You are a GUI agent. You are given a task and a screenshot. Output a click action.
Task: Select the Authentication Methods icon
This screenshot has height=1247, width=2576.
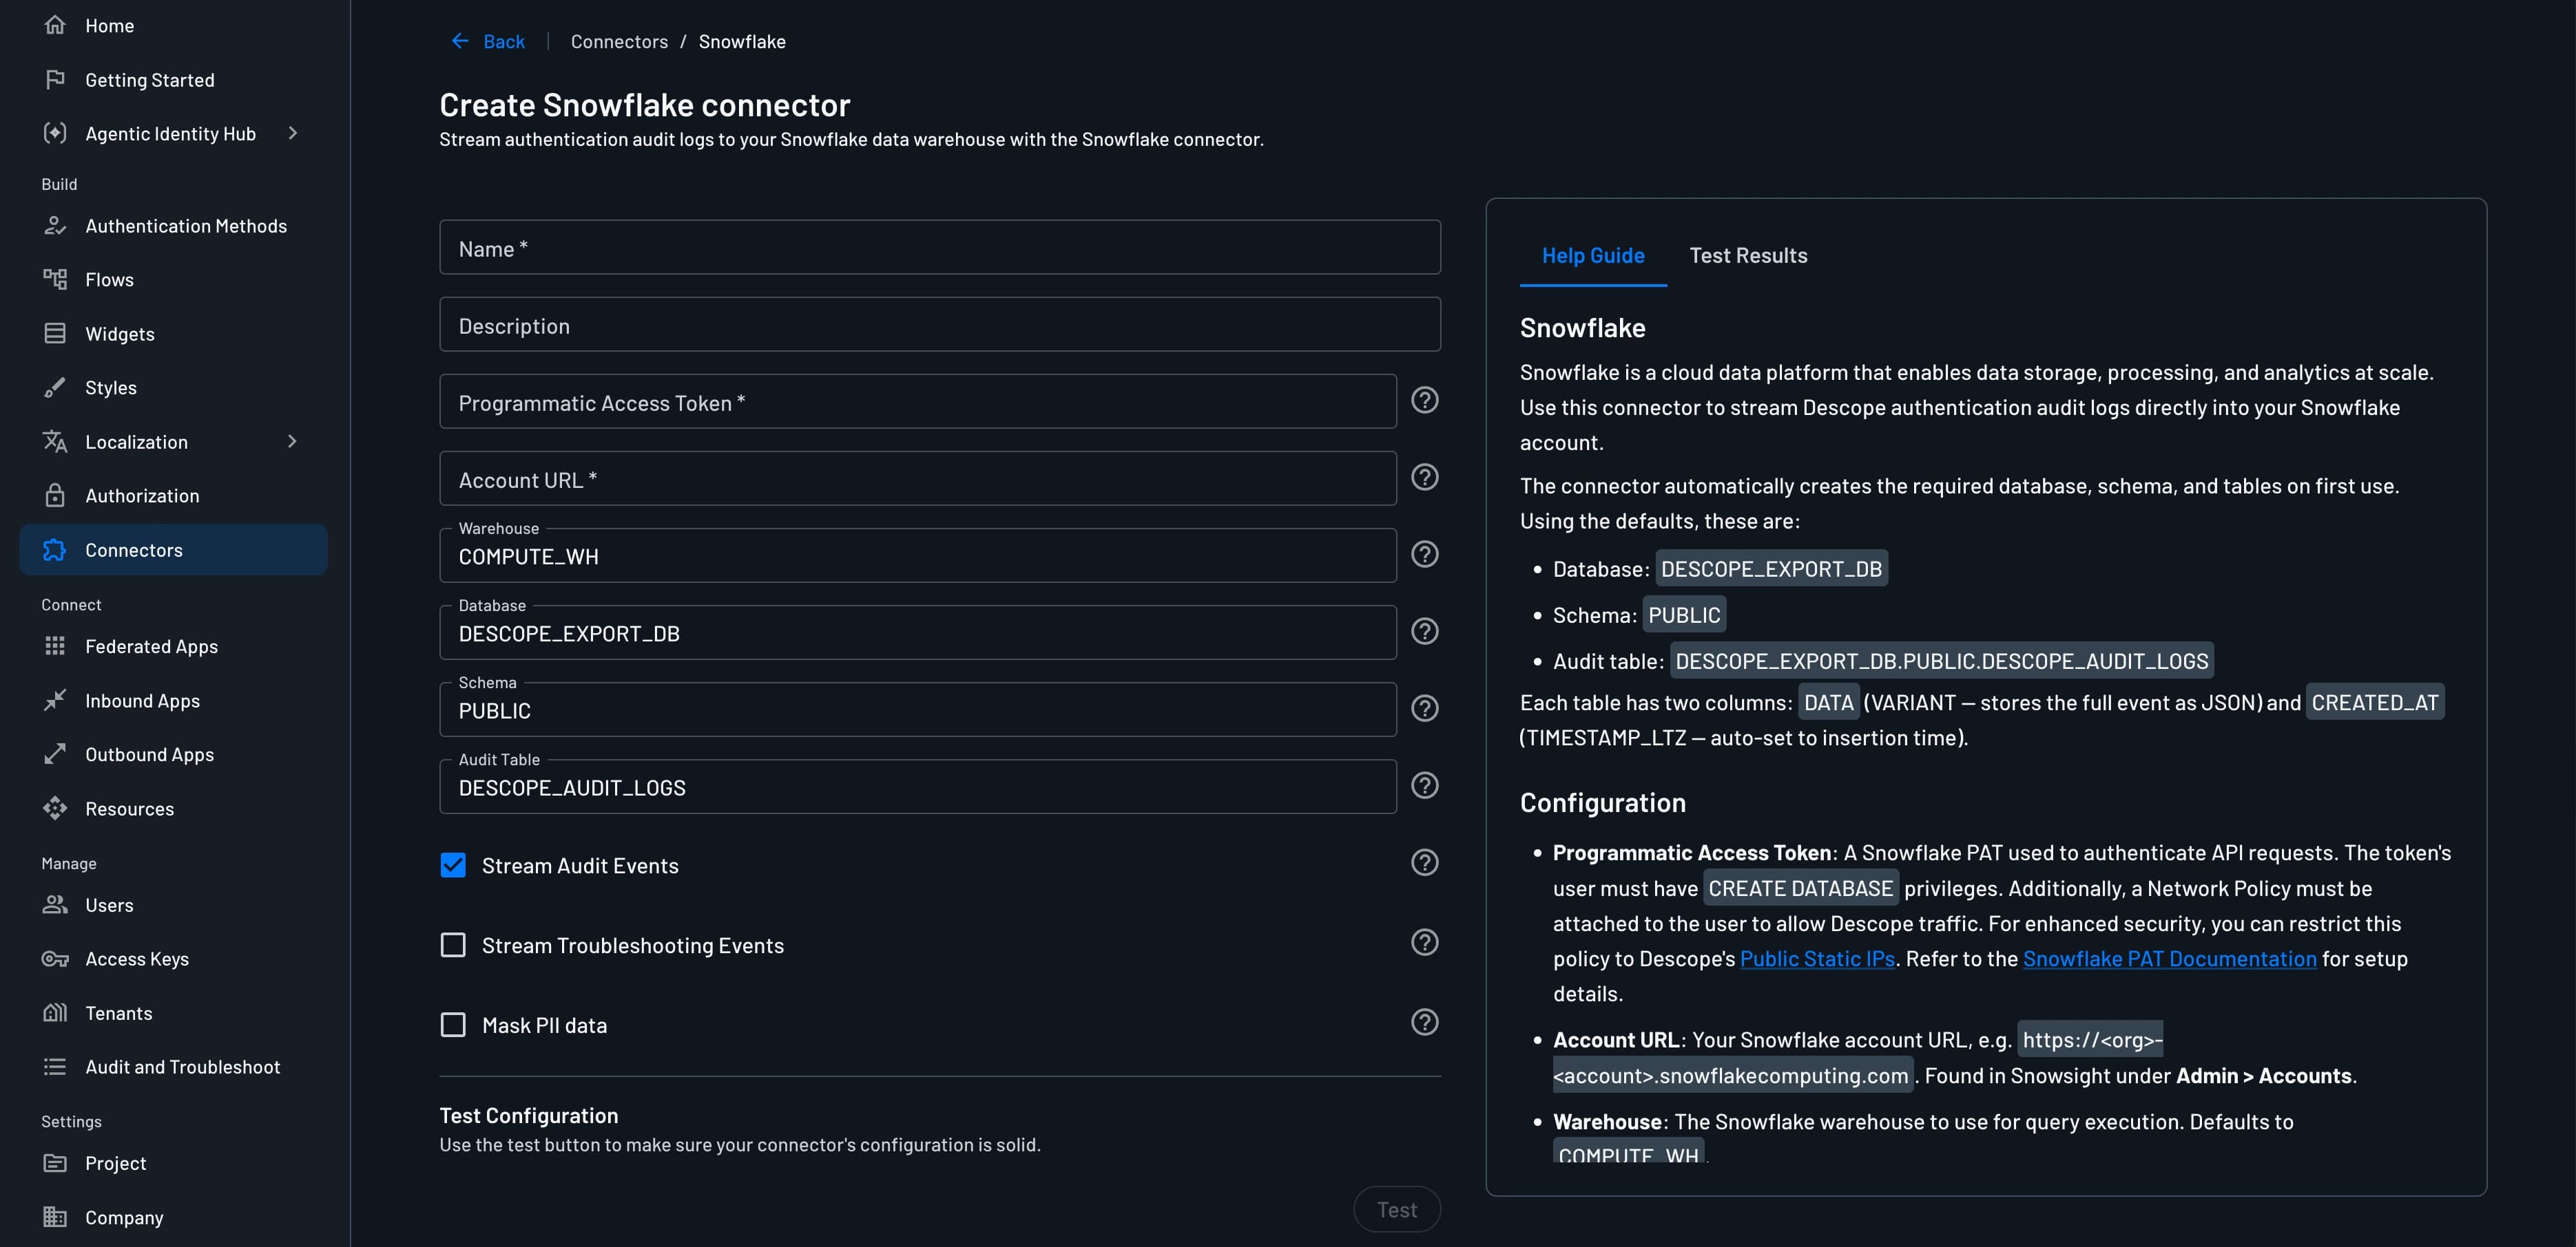(55, 226)
